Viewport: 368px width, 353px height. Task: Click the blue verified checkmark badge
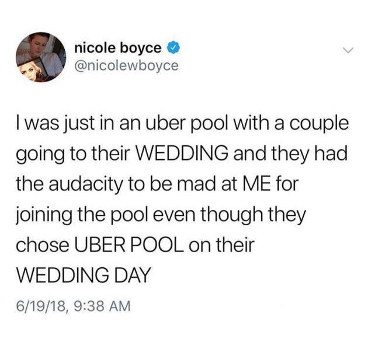[173, 48]
